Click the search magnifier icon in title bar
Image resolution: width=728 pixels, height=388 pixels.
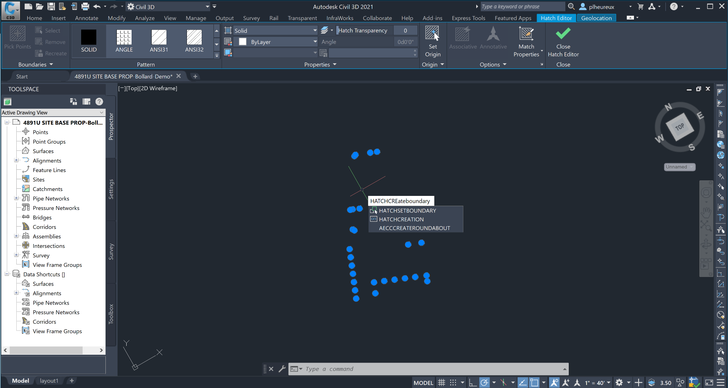[x=571, y=6]
